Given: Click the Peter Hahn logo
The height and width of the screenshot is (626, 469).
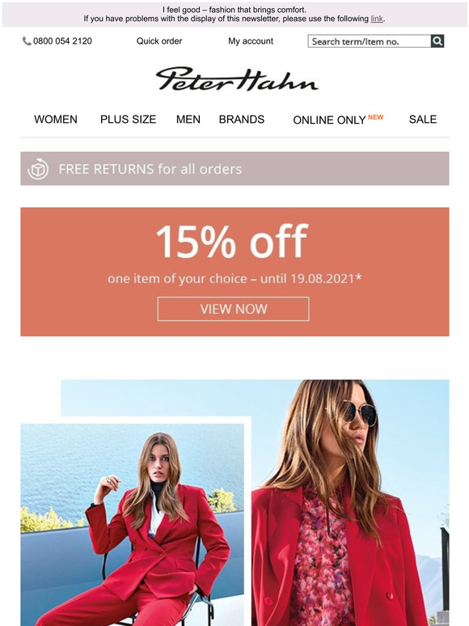Looking at the screenshot, I should [x=237, y=79].
